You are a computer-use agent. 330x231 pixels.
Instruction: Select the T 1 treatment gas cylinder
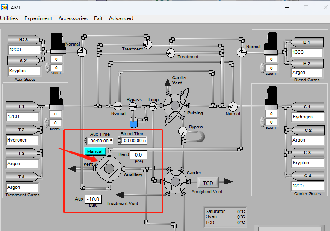pos(21,106)
